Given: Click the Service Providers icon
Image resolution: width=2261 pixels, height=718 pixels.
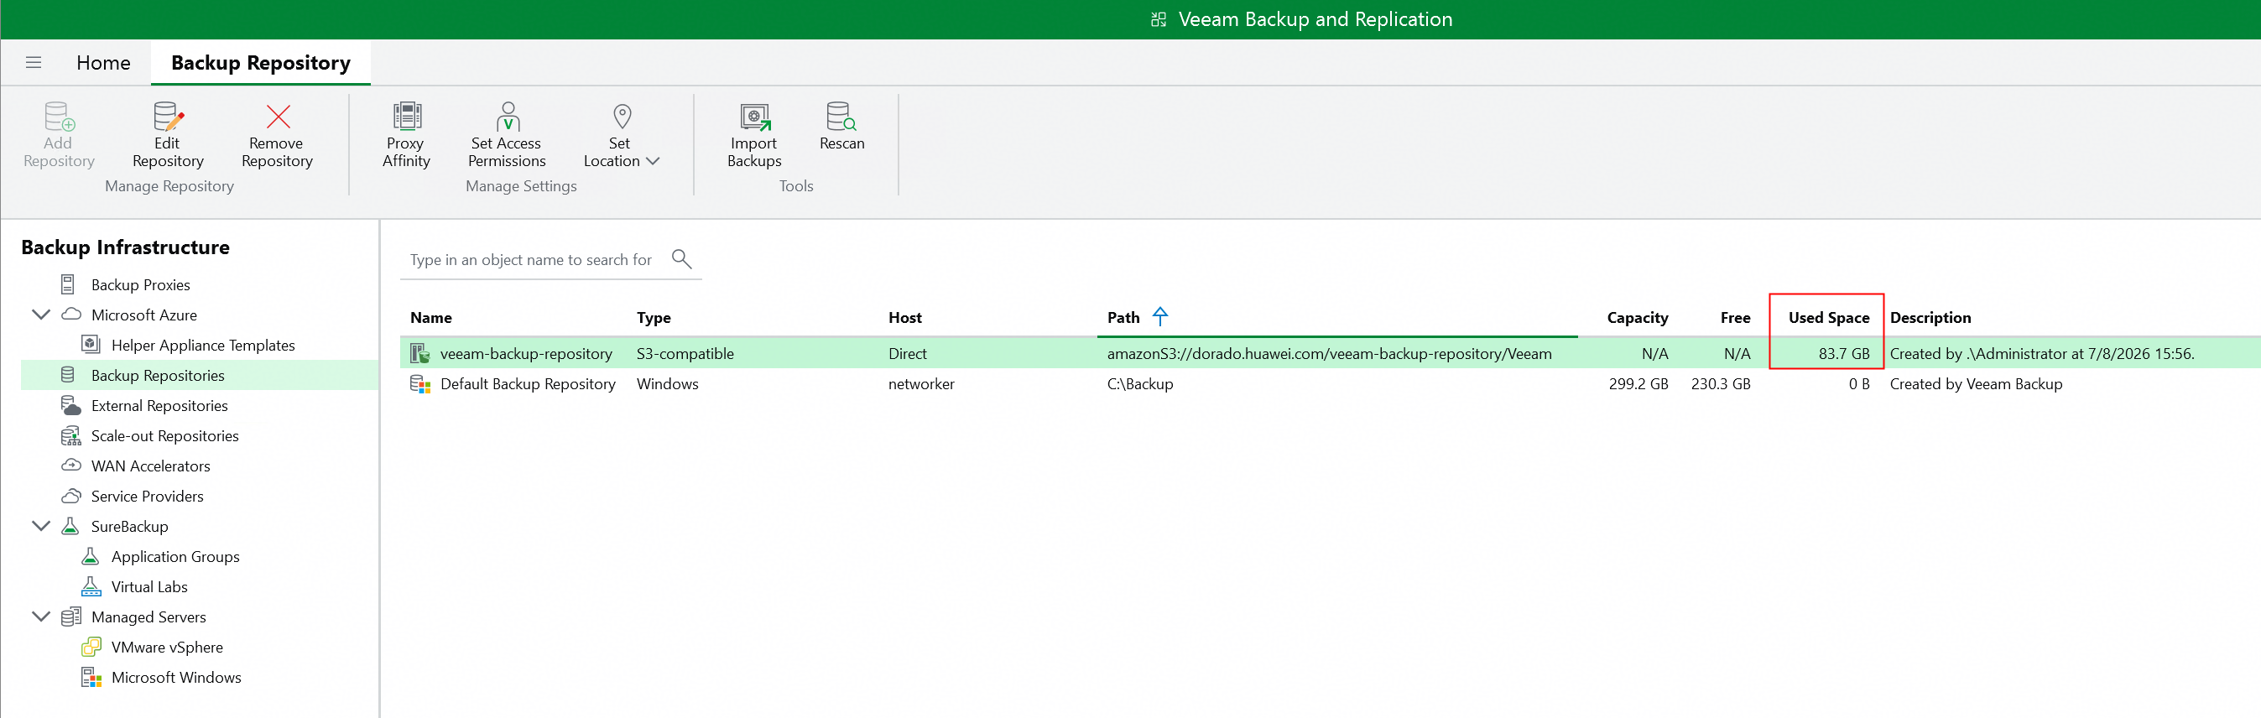Looking at the screenshot, I should coord(71,496).
